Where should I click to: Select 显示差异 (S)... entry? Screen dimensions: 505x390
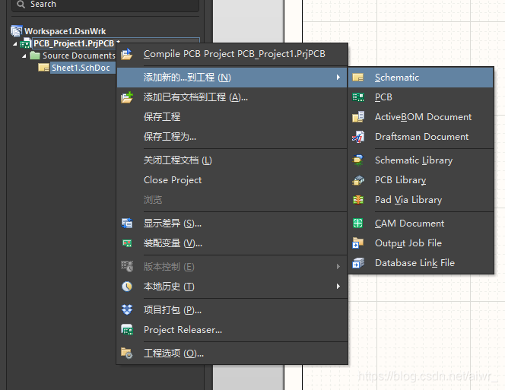[x=232, y=224]
